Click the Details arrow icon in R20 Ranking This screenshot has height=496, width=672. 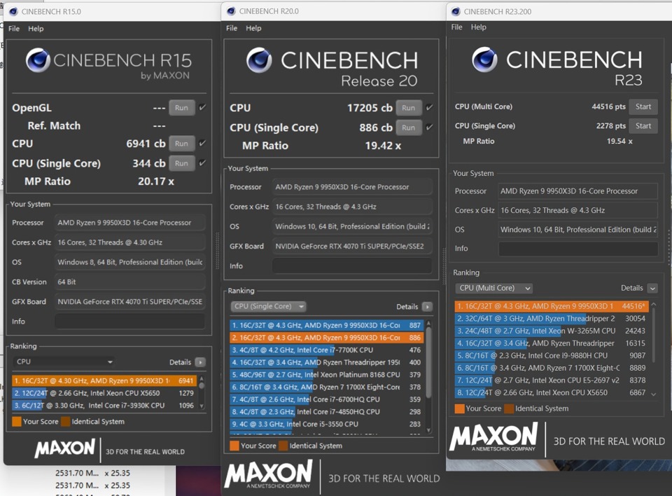(427, 307)
